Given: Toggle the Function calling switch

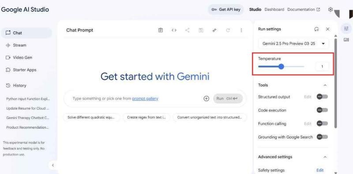Looking at the screenshot, I should [x=323, y=123].
